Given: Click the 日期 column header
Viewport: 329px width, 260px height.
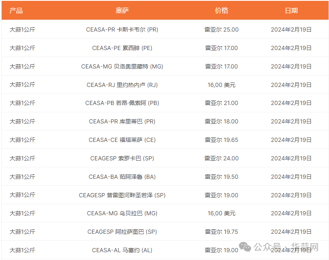Looking at the screenshot, I should 291,11.
